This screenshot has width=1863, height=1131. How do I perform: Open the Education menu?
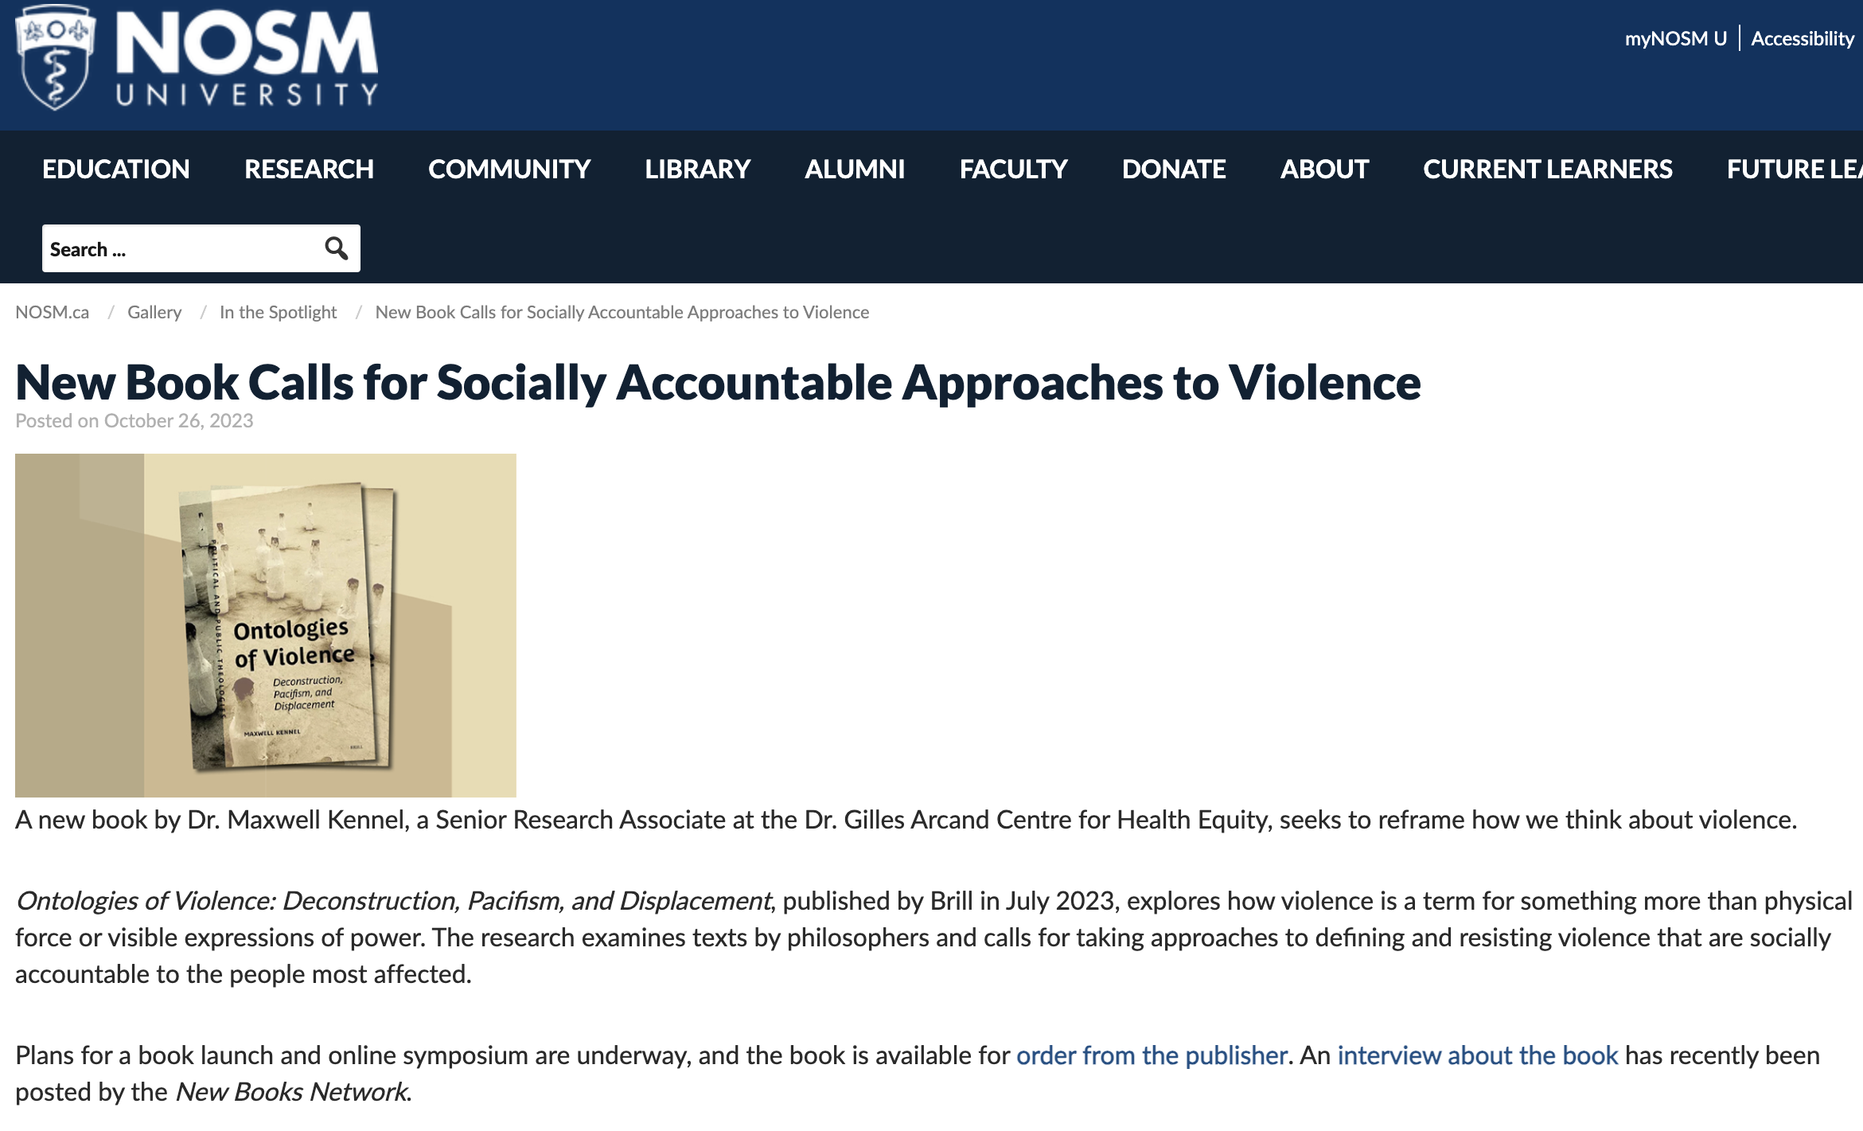coord(116,169)
